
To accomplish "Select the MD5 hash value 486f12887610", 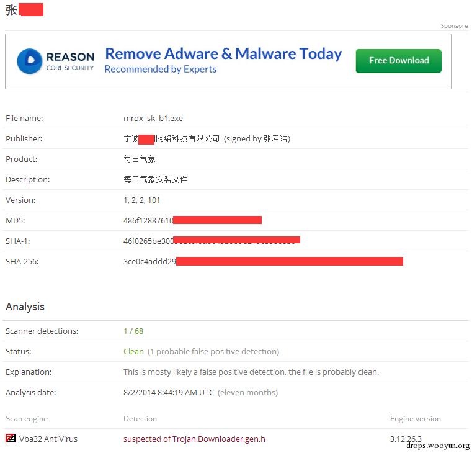I will (x=148, y=220).
